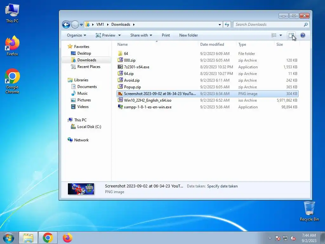The height and width of the screenshot is (244, 325).
Task: Select Favorites in navigation pane
Action: 82,47
